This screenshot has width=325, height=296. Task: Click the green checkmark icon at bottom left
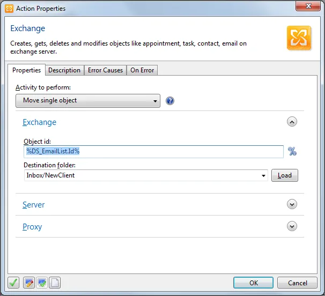pyautogui.click(x=13, y=283)
